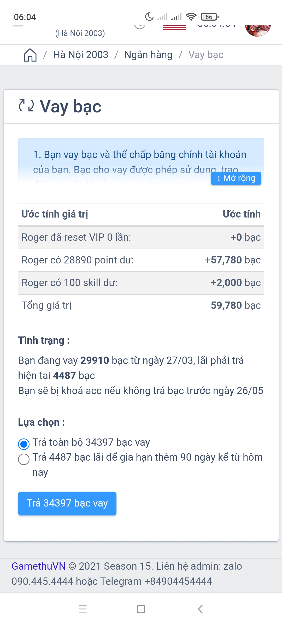Tap the '(Hà Nội 2003)' header text
This screenshot has height=626, width=282.
coord(80,33)
